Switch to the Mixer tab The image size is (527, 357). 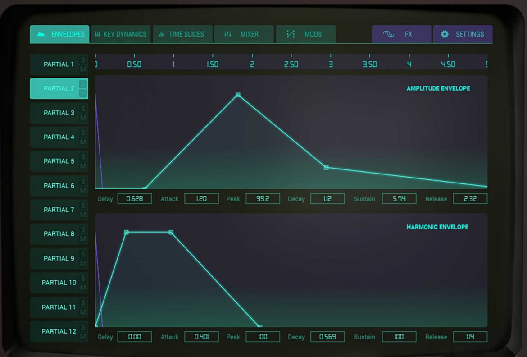click(x=244, y=34)
